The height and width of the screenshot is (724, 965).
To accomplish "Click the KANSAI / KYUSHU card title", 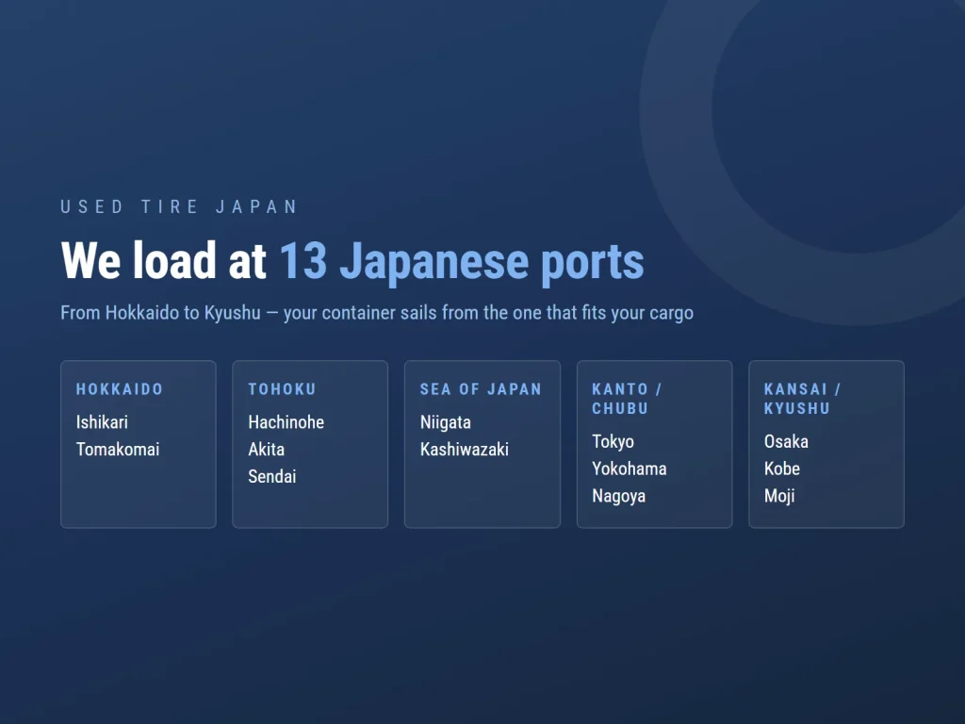I will (x=802, y=399).
